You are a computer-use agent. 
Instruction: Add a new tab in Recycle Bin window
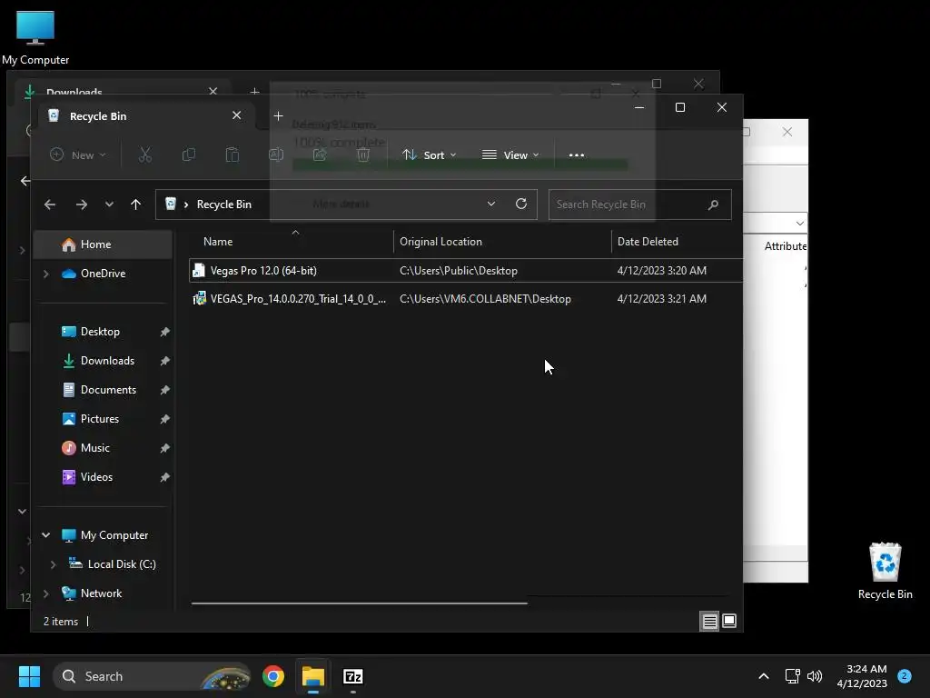click(x=278, y=116)
